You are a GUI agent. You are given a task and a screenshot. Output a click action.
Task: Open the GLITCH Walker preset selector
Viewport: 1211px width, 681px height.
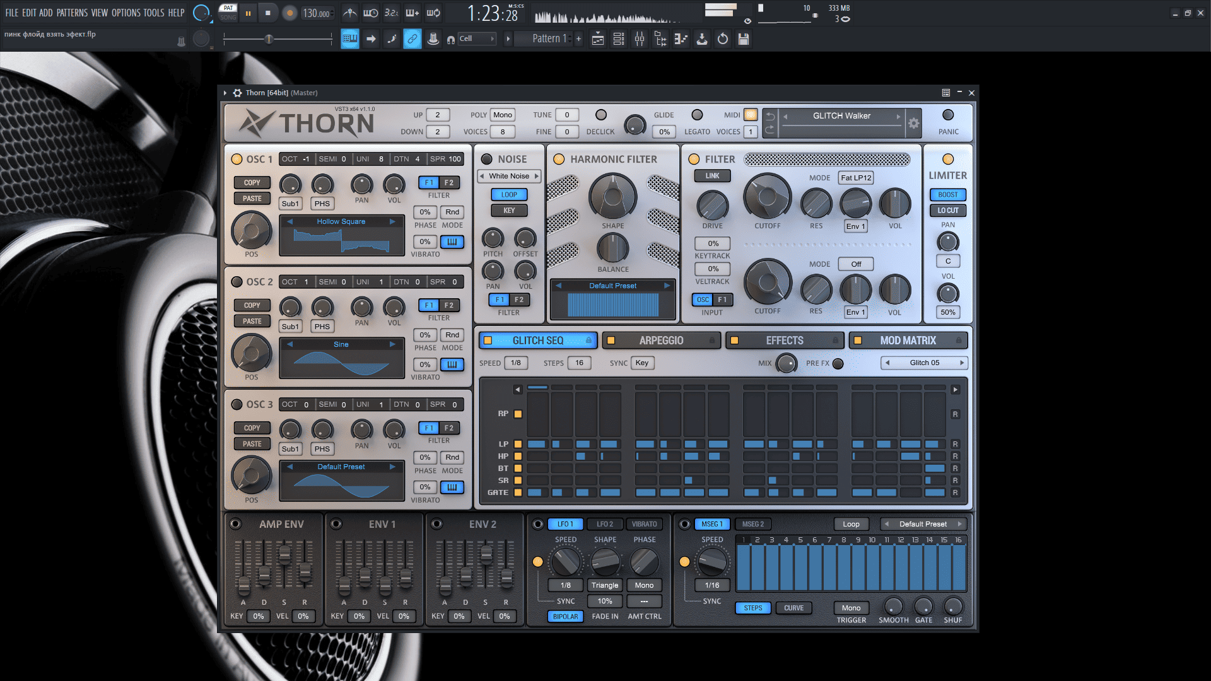(x=842, y=116)
